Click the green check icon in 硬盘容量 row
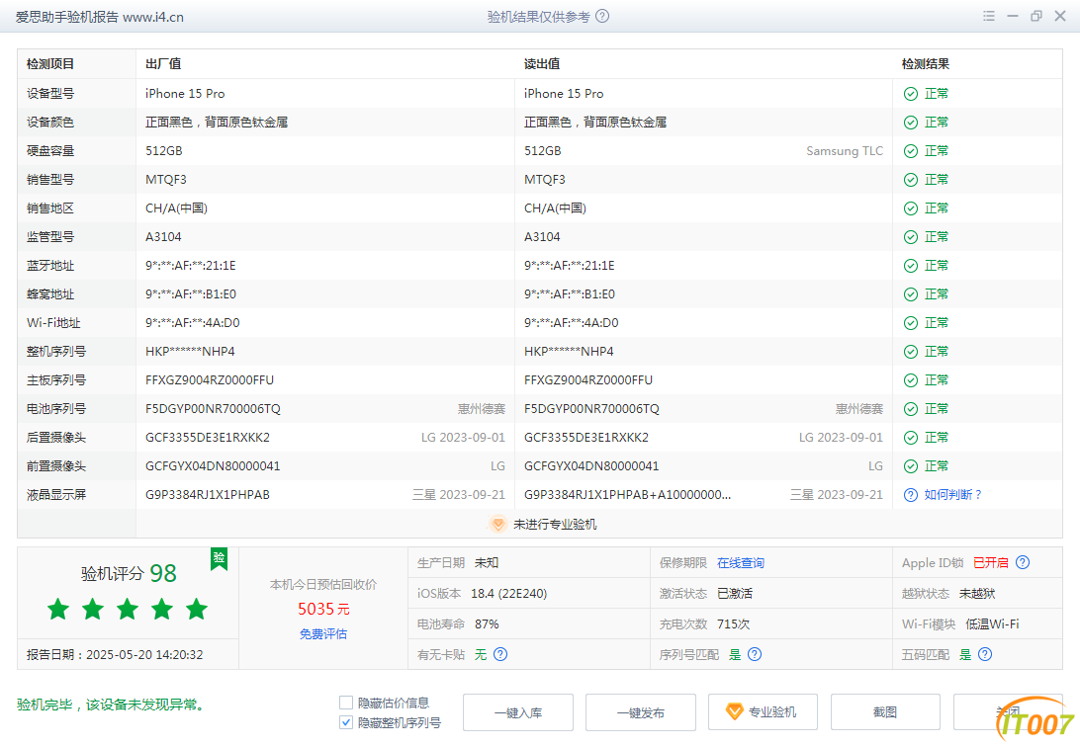1080x747 pixels. click(x=911, y=151)
